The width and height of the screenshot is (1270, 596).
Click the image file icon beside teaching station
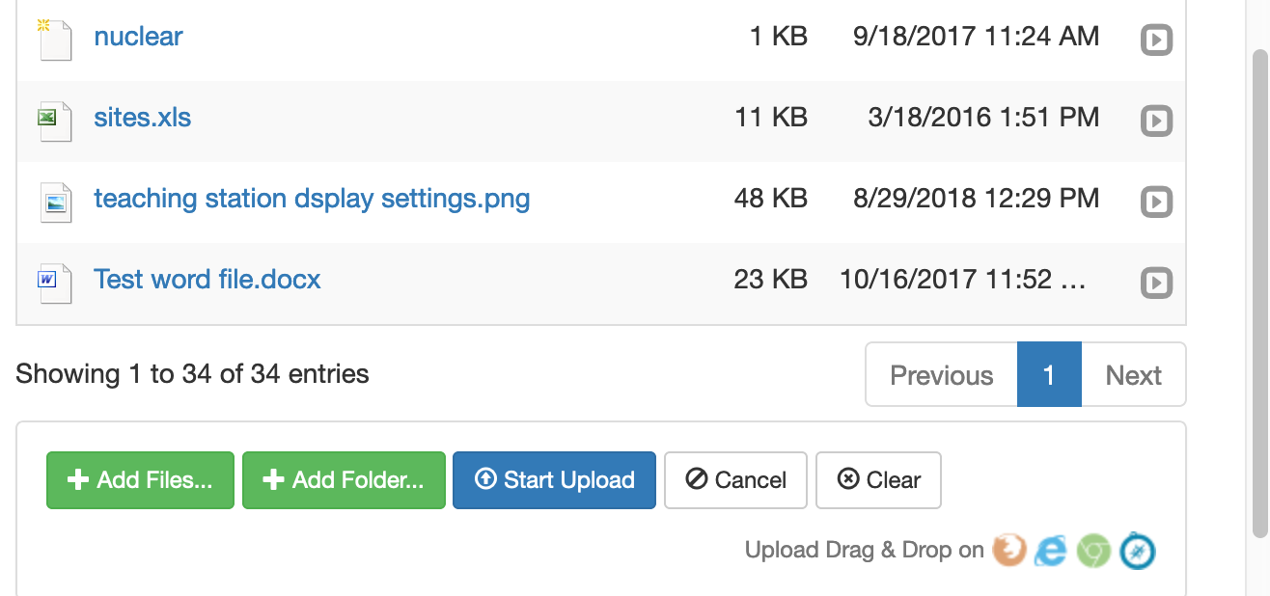click(55, 202)
